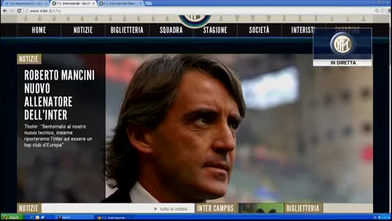Open the Notizie navigation menu
Viewport: 392px width, 221px height.
pos(83,30)
